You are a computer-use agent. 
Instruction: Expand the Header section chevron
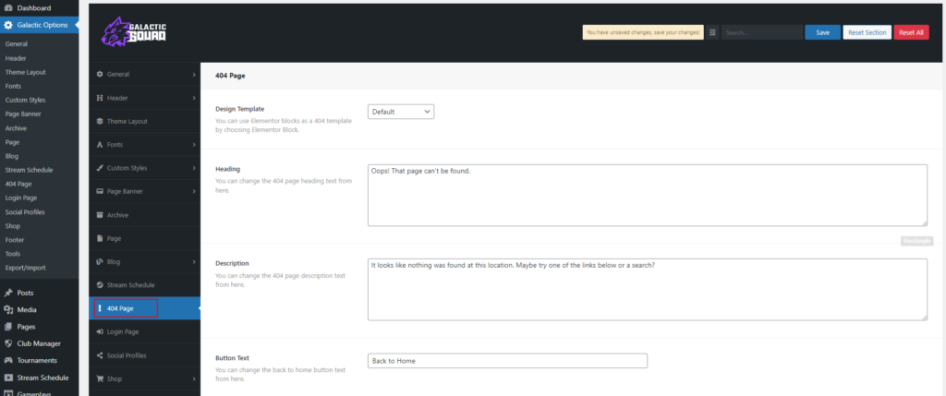[x=194, y=98]
